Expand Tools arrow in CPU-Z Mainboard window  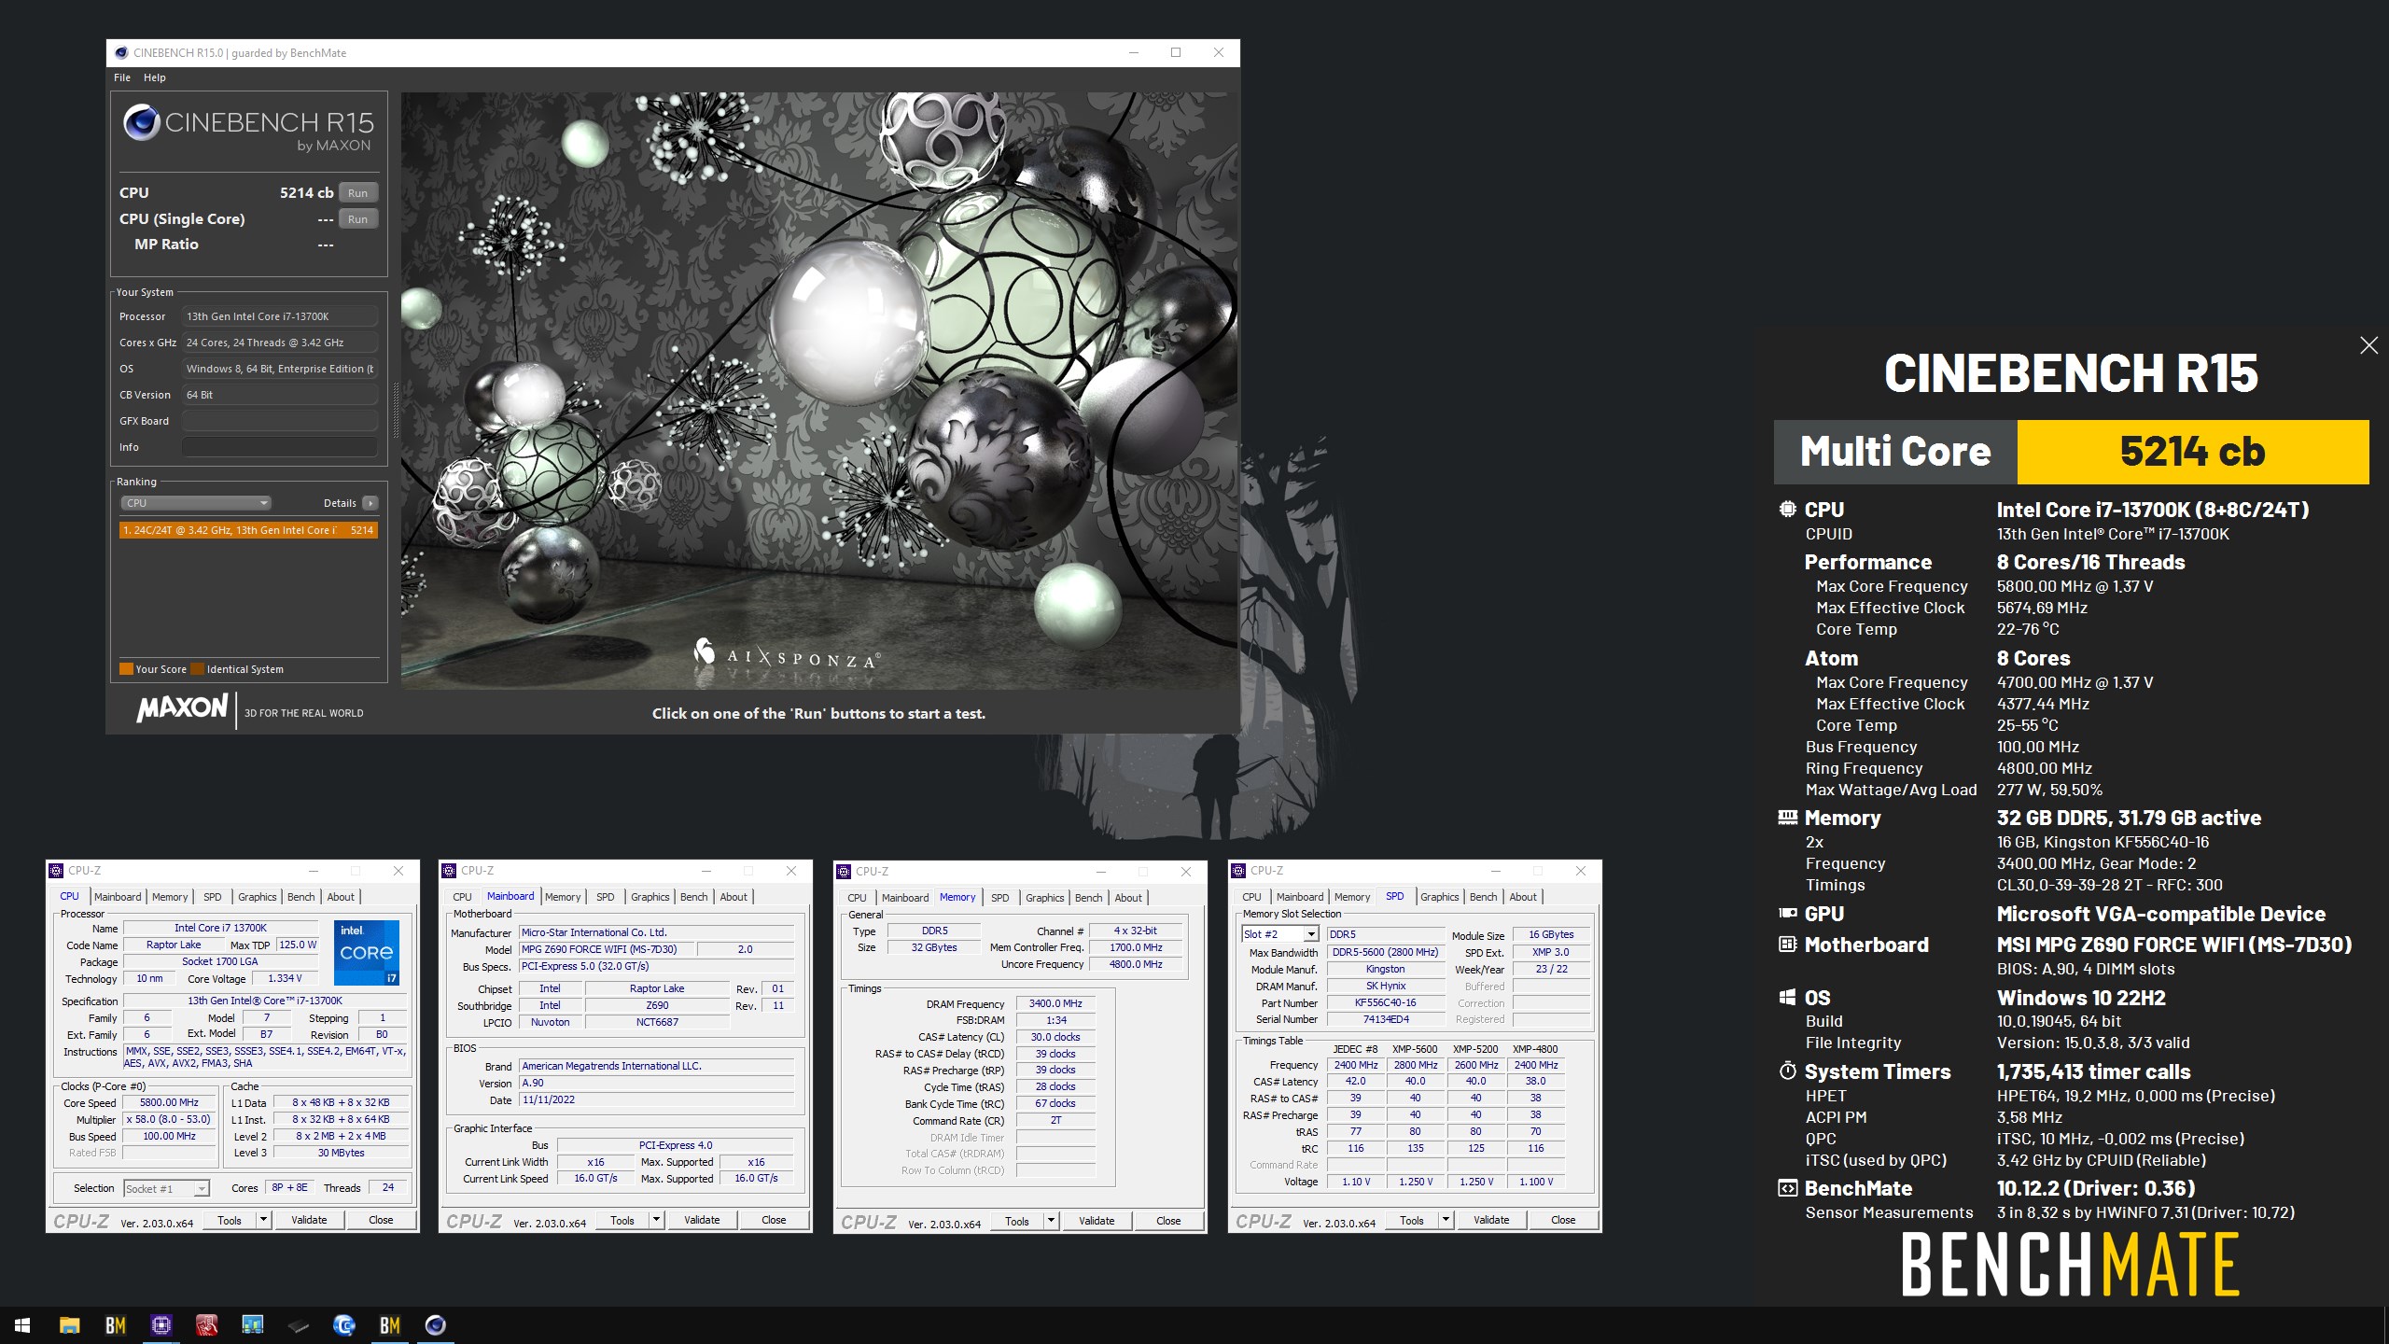point(657,1220)
